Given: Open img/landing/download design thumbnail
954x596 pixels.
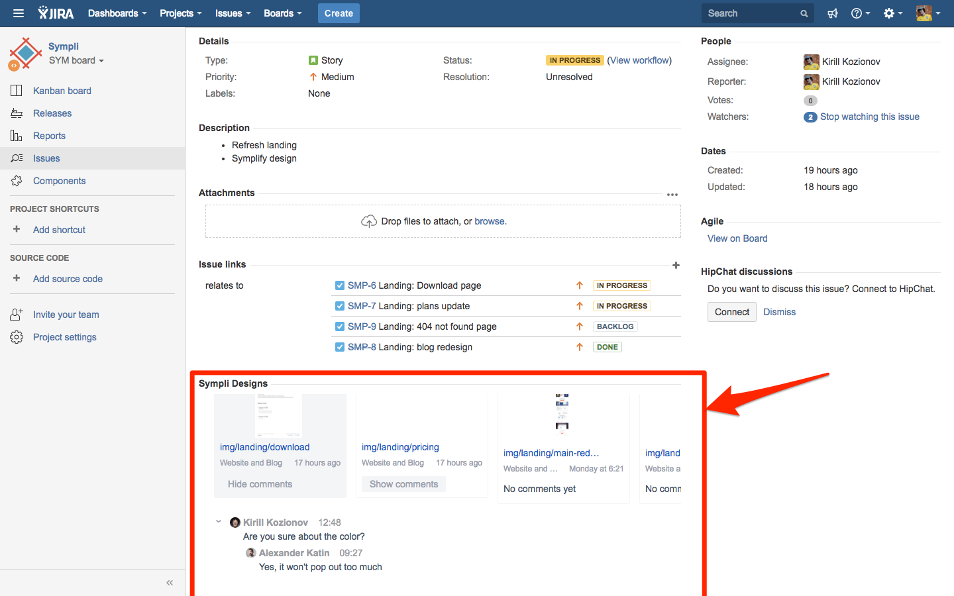Looking at the screenshot, I should (279, 416).
